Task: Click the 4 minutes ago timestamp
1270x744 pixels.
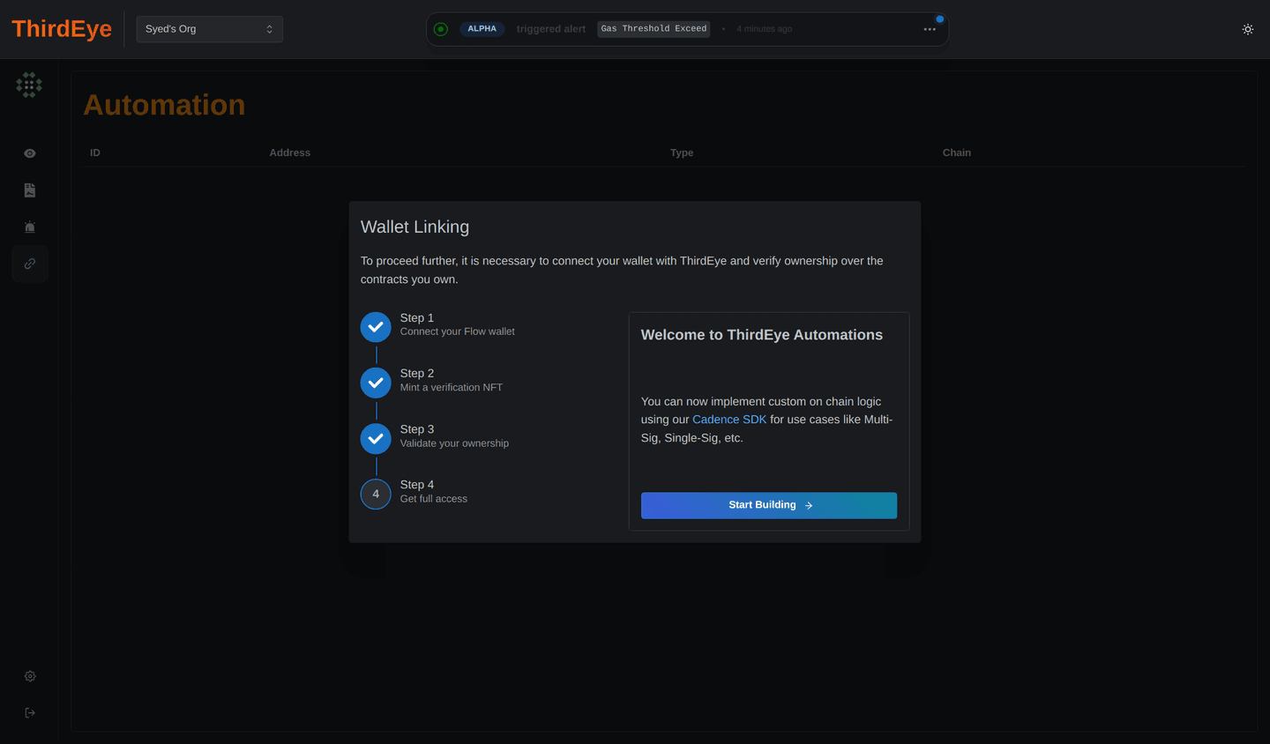Action: 765,29
